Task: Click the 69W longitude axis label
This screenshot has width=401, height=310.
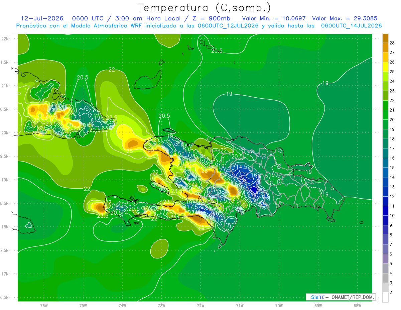Action: 318,306
